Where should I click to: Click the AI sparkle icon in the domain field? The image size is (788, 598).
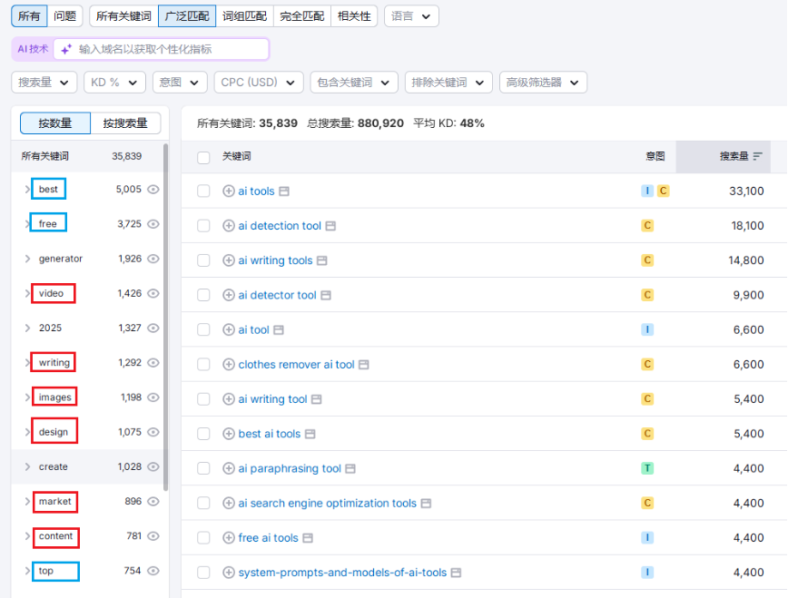65,49
